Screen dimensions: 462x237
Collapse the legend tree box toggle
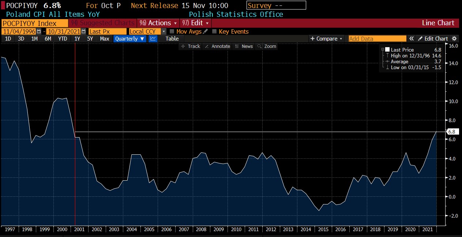[383, 49]
